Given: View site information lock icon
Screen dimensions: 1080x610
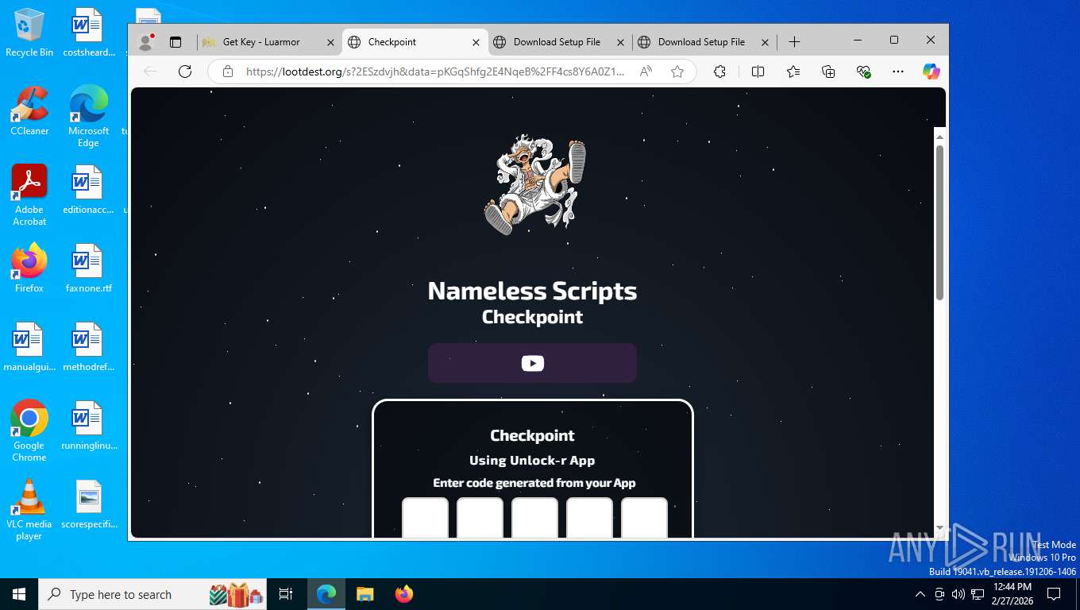Looking at the screenshot, I should click(x=228, y=71).
